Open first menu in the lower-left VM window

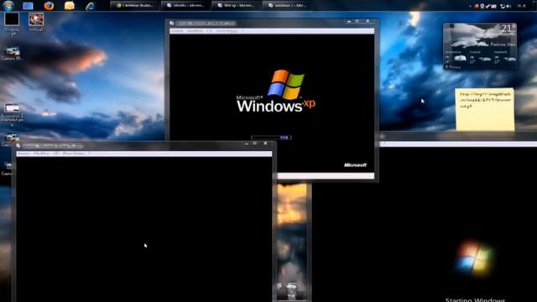point(23,154)
